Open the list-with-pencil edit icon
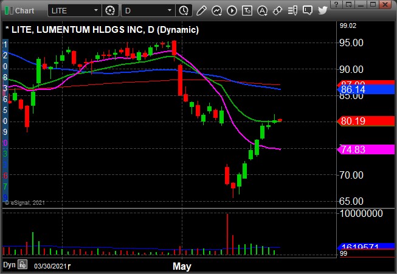The height and width of the screenshot is (274, 397). point(292,10)
